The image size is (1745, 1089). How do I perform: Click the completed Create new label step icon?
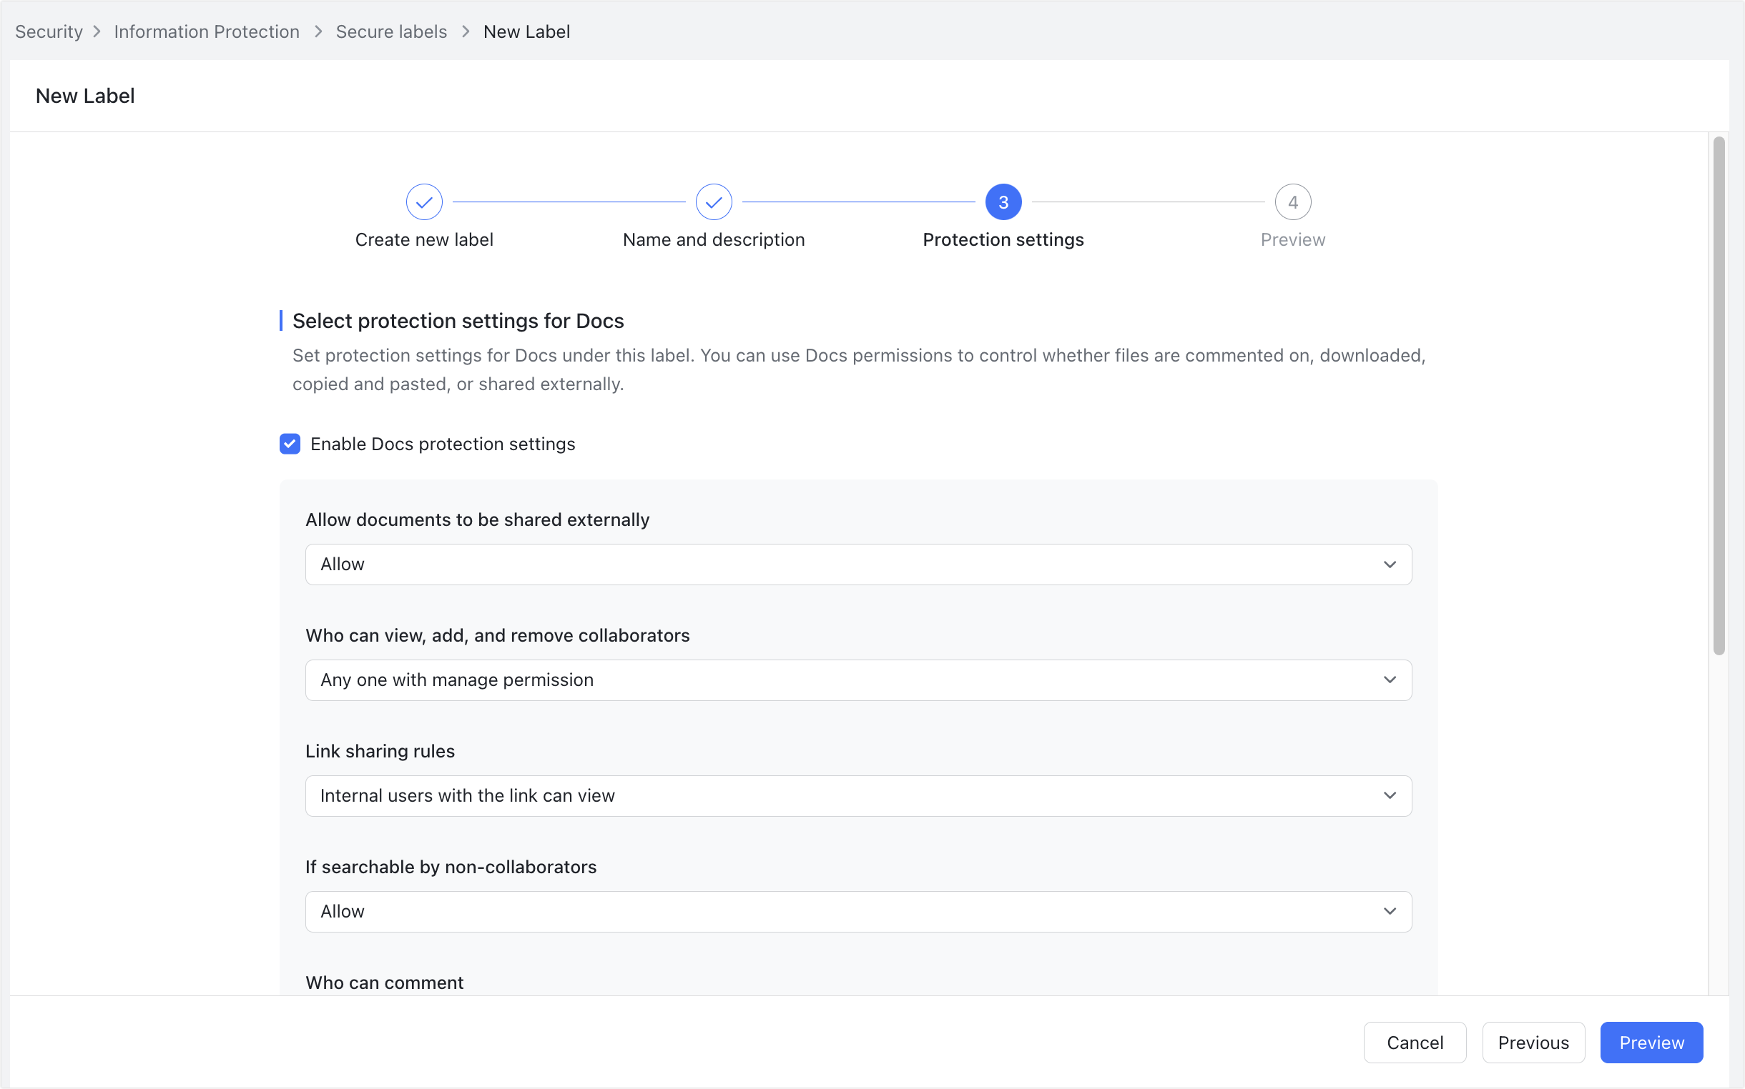(x=425, y=202)
